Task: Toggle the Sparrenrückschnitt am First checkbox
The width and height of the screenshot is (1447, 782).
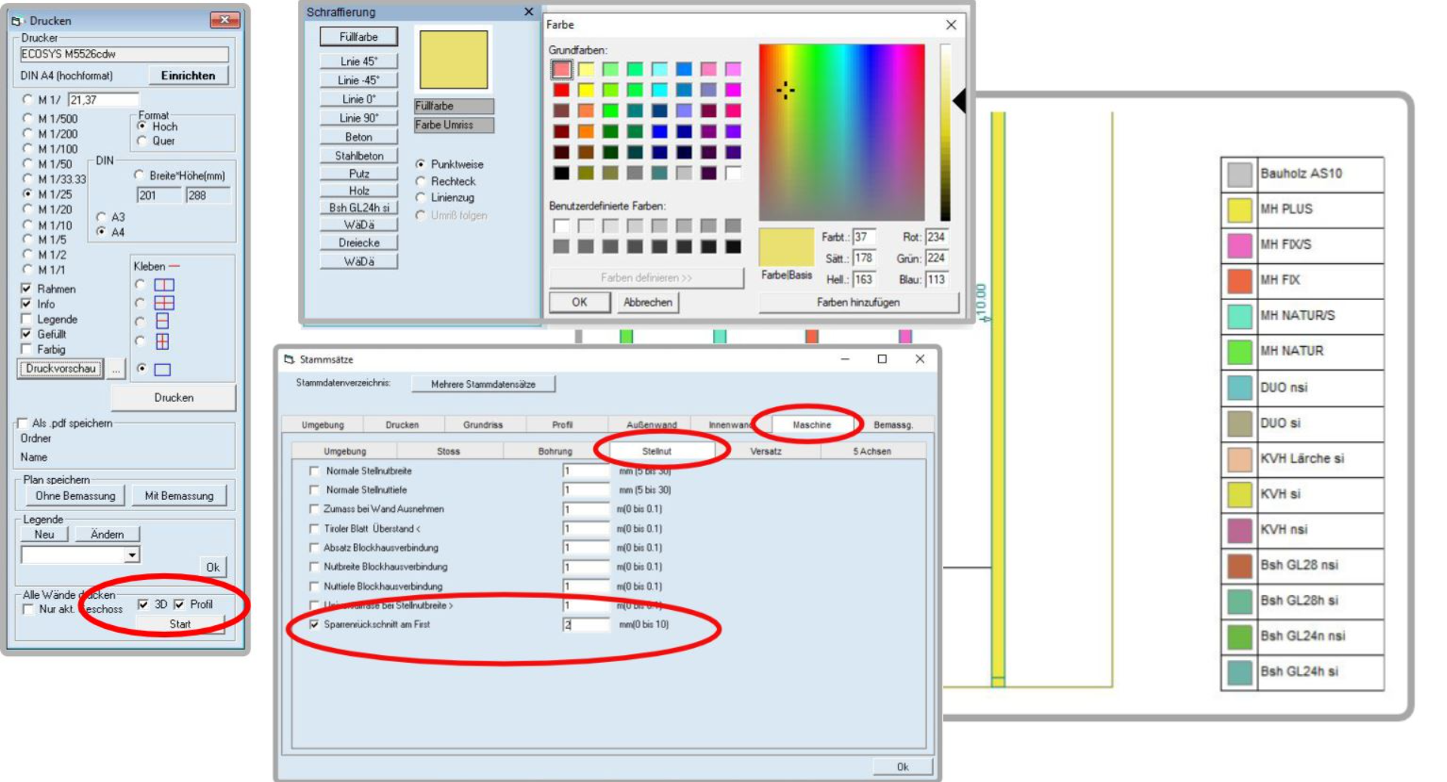Action: [315, 624]
